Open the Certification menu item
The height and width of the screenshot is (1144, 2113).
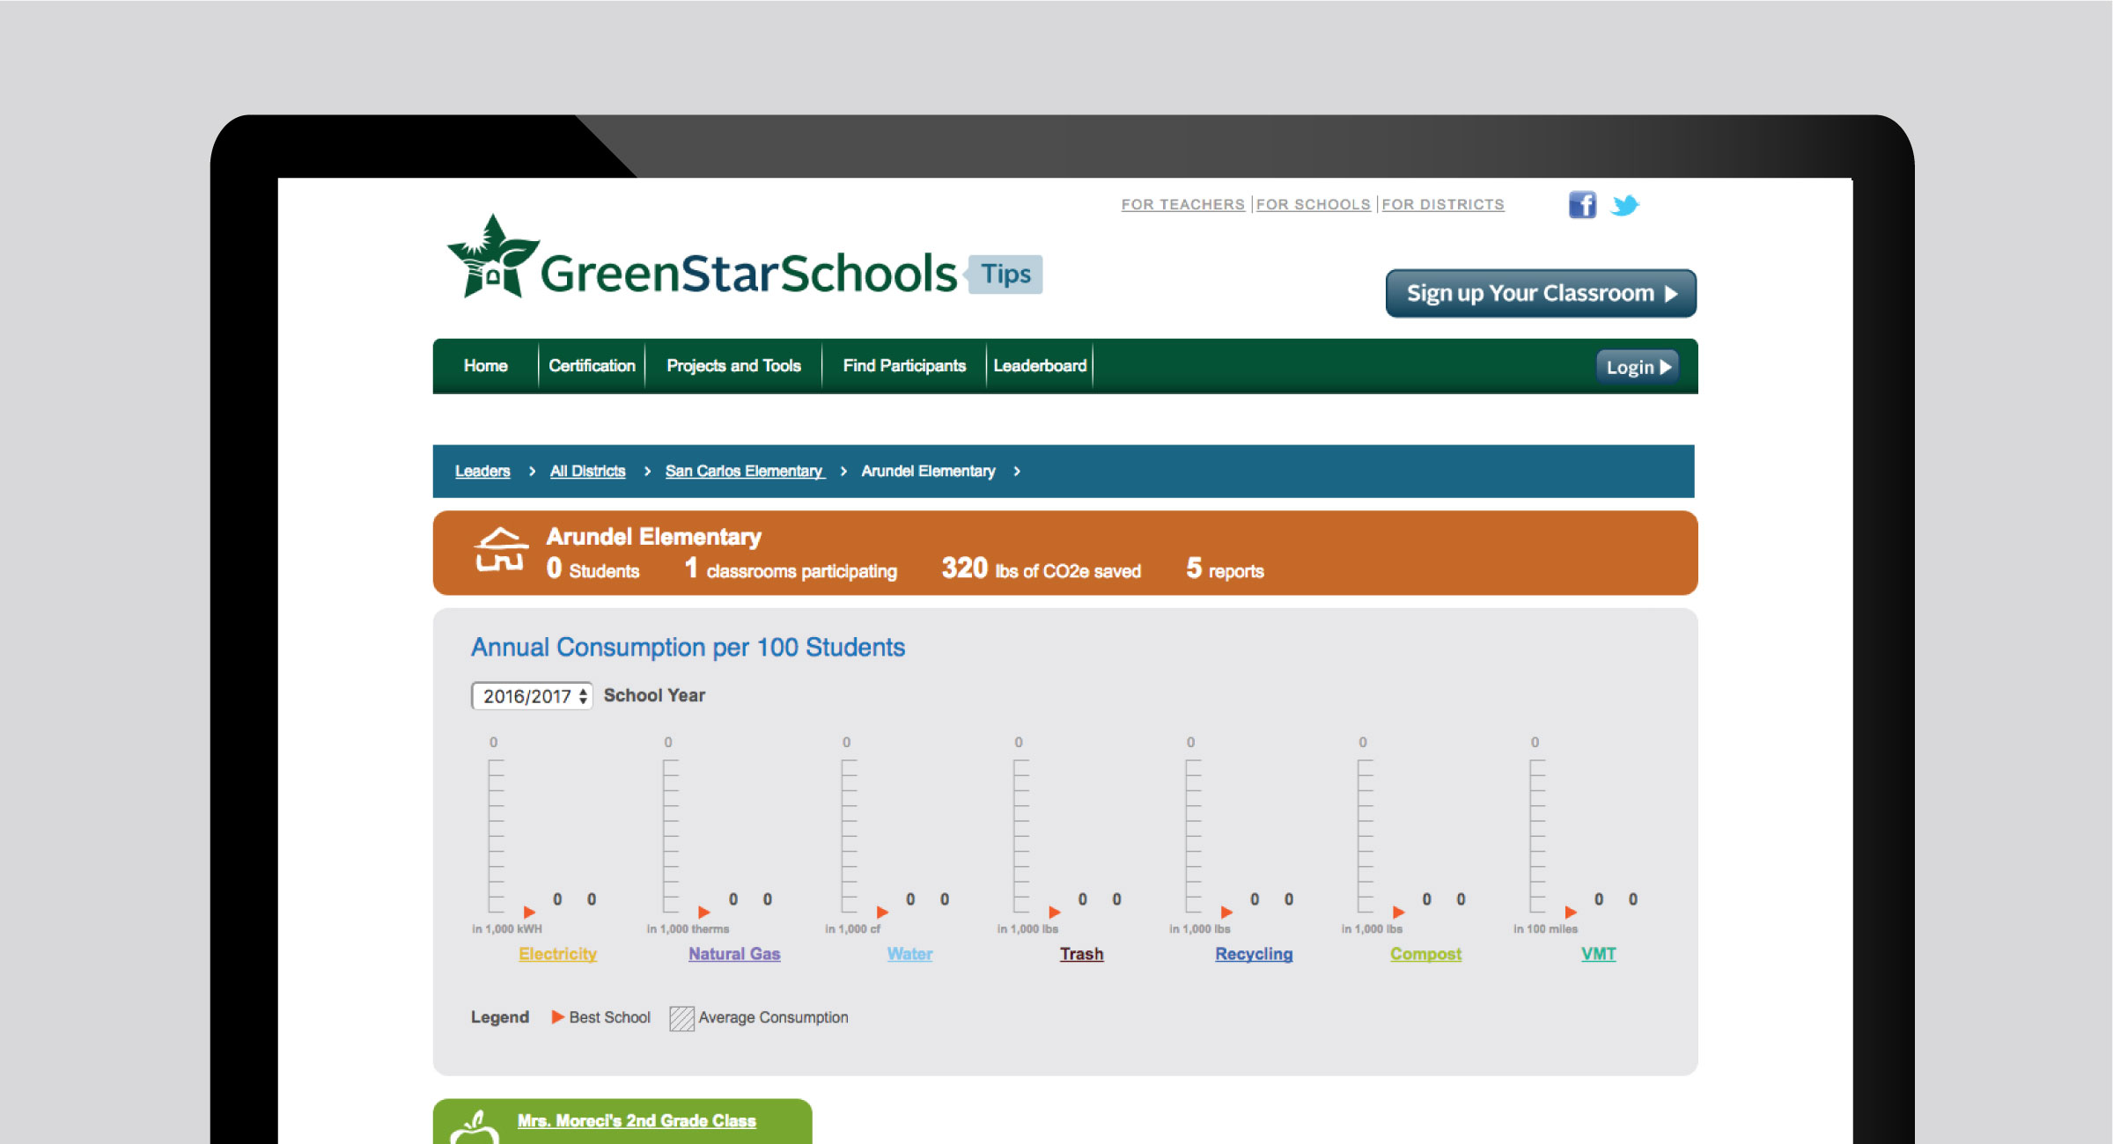click(592, 366)
